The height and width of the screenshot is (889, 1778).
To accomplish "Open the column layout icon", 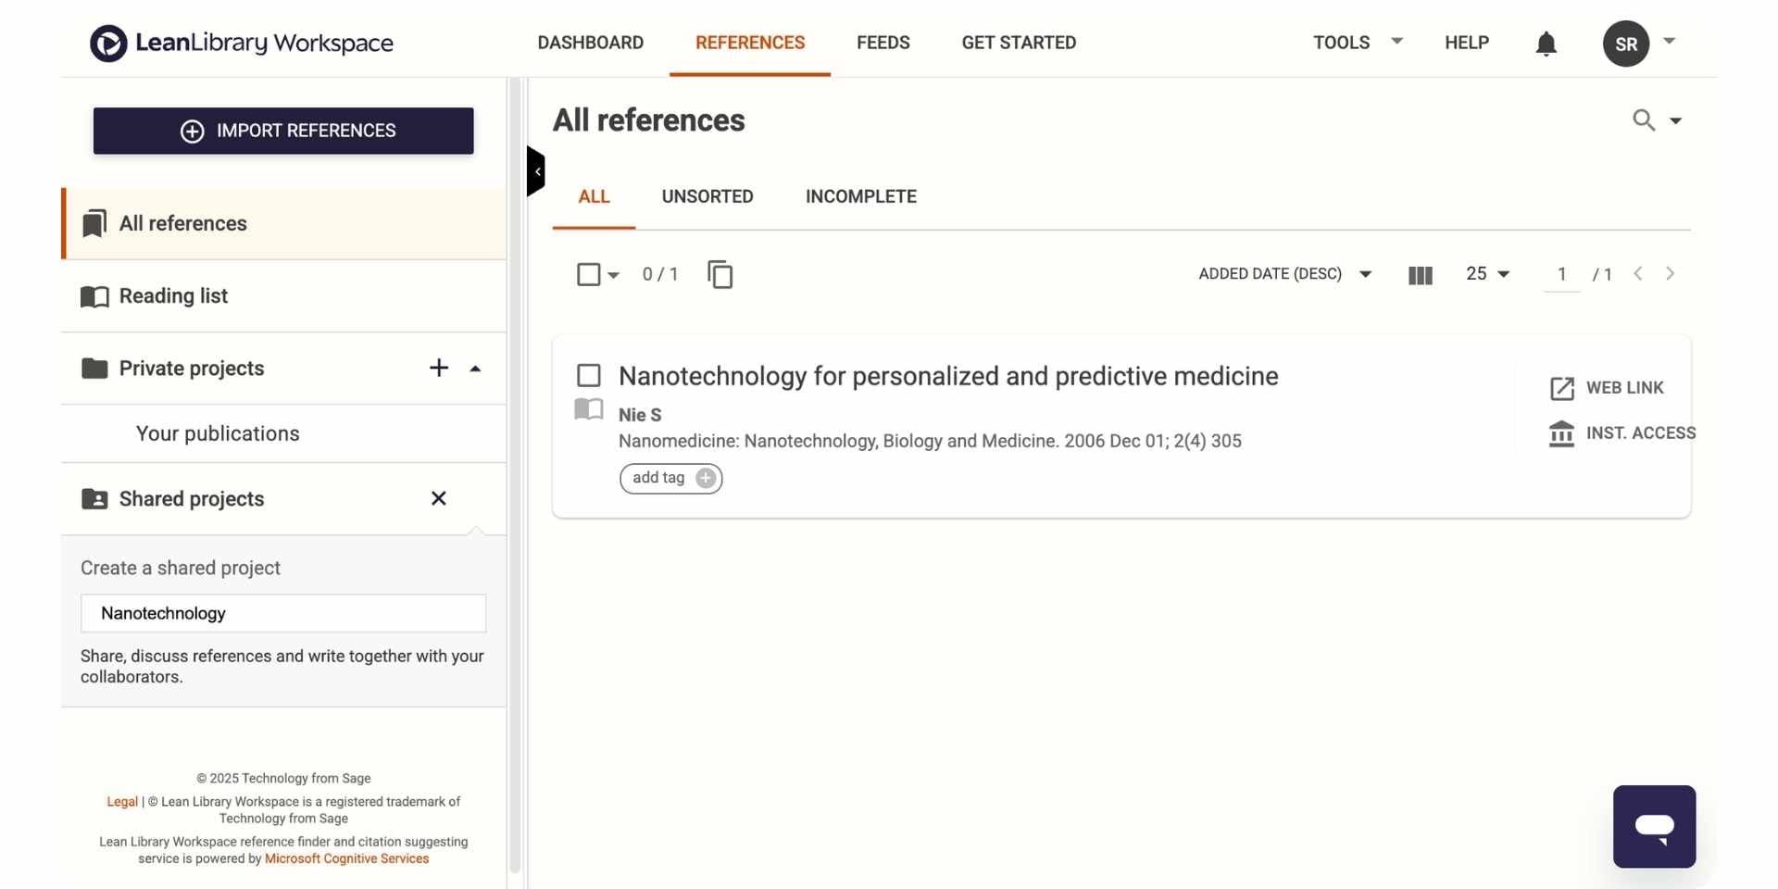I will click(x=1420, y=275).
